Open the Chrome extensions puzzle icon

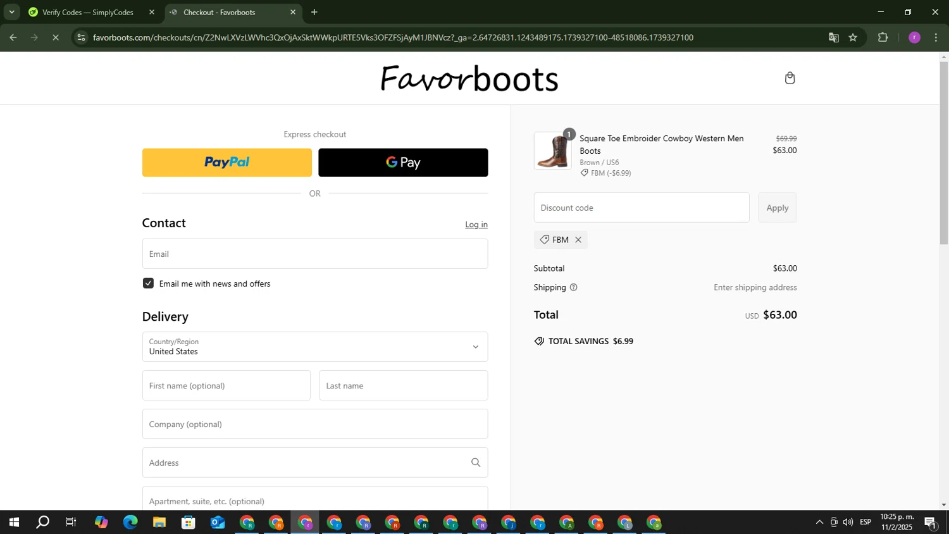click(883, 37)
